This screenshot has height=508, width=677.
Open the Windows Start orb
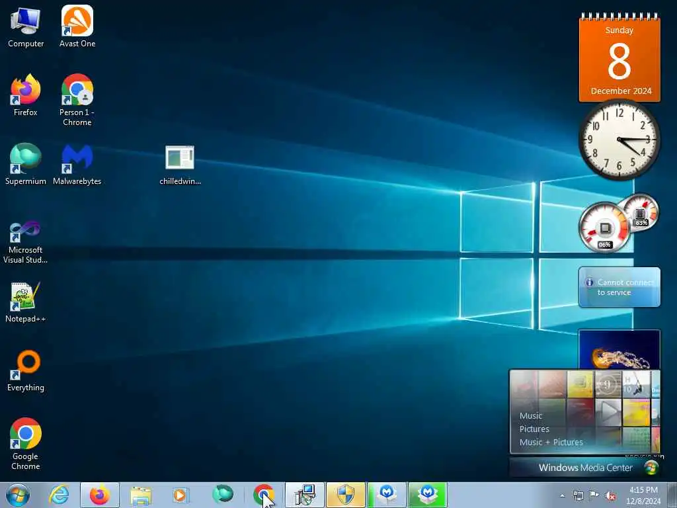[x=17, y=495]
